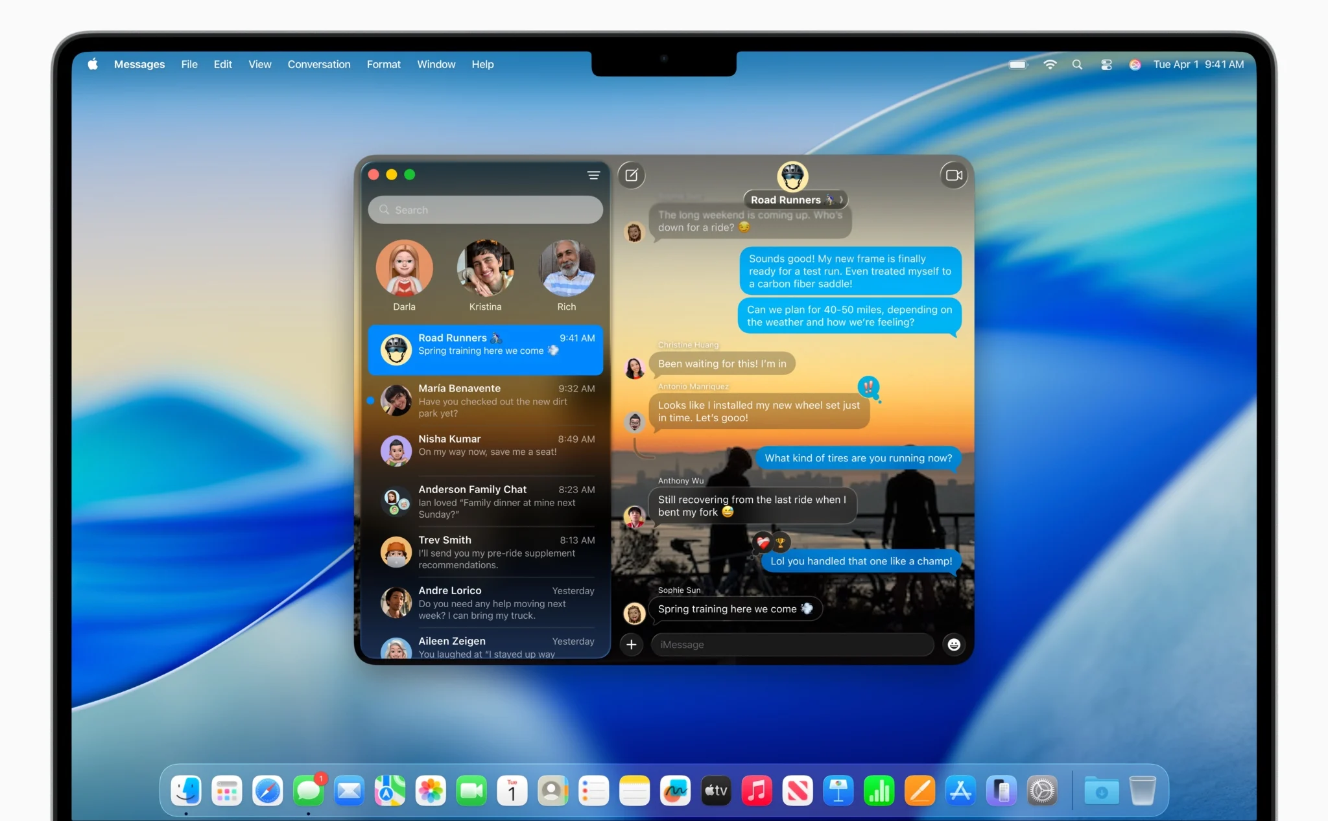The width and height of the screenshot is (1328, 821).
Task: Open System Settings from the Dock
Action: (1042, 791)
